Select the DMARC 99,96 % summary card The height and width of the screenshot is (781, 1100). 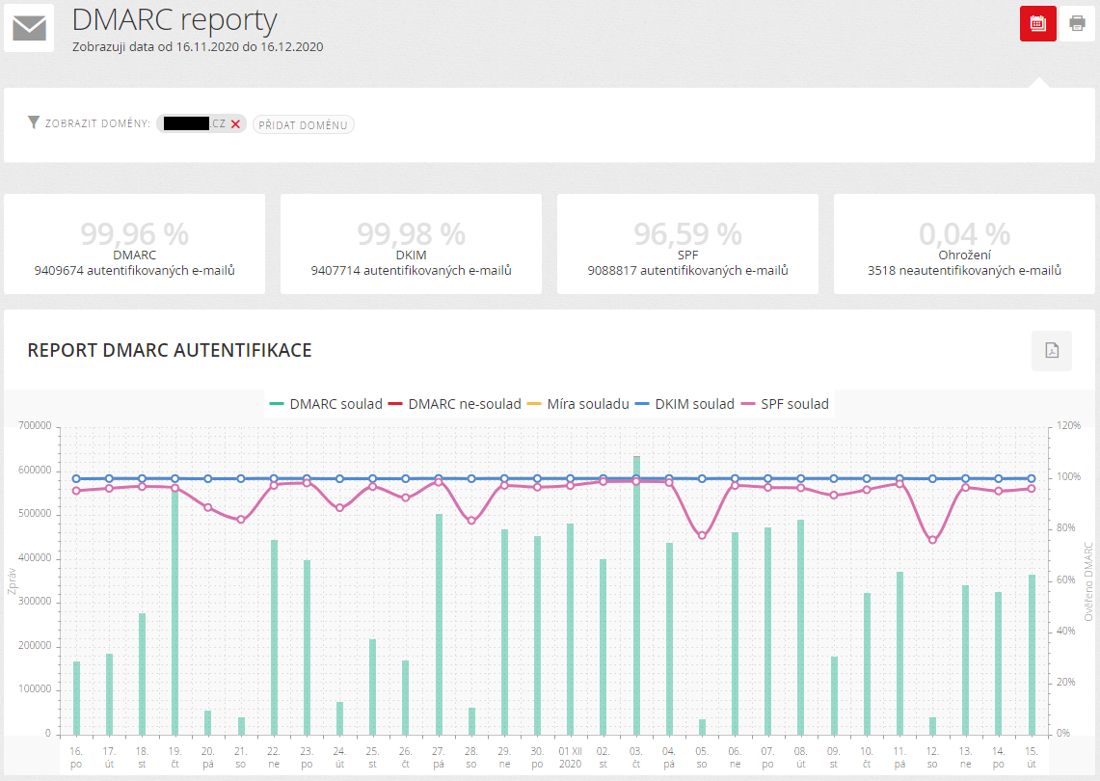tap(135, 244)
